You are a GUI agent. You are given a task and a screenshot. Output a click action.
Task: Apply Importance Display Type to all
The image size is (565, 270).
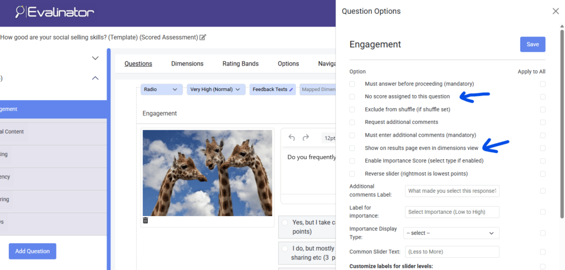pyautogui.click(x=543, y=233)
